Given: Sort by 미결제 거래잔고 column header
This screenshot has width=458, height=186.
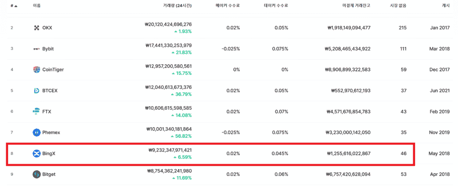Looking at the screenshot, I should [353, 6].
